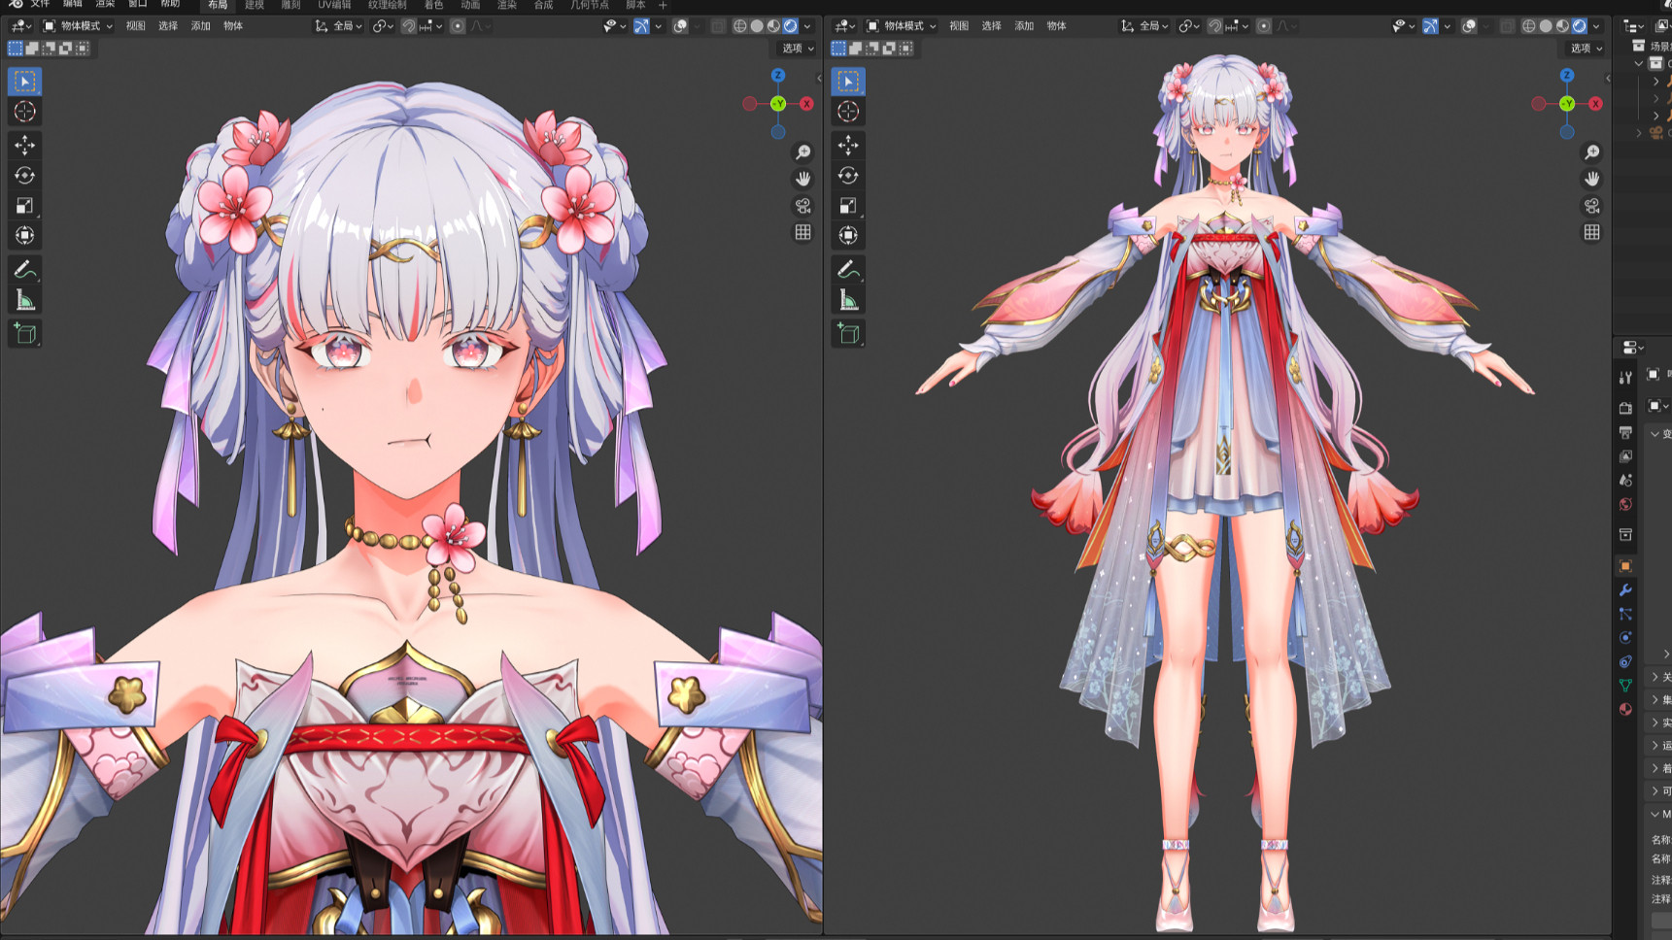1672x940 pixels.
Task: Toggle gizmo display in left viewport header
Action: (x=641, y=26)
